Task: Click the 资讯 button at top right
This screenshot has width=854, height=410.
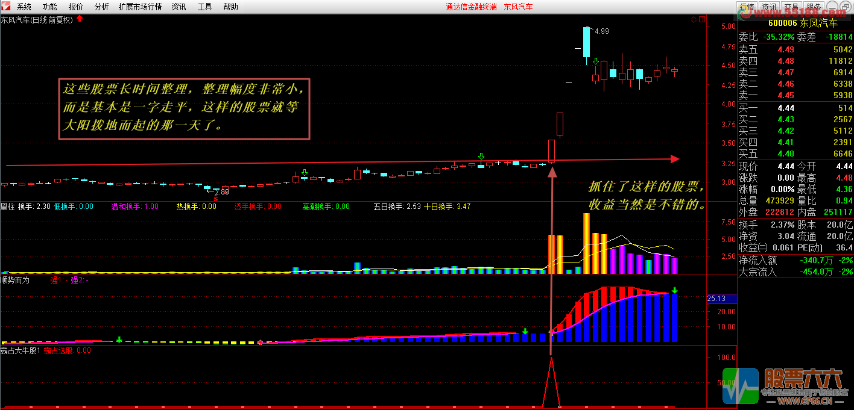Action: (x=769, y=7)
